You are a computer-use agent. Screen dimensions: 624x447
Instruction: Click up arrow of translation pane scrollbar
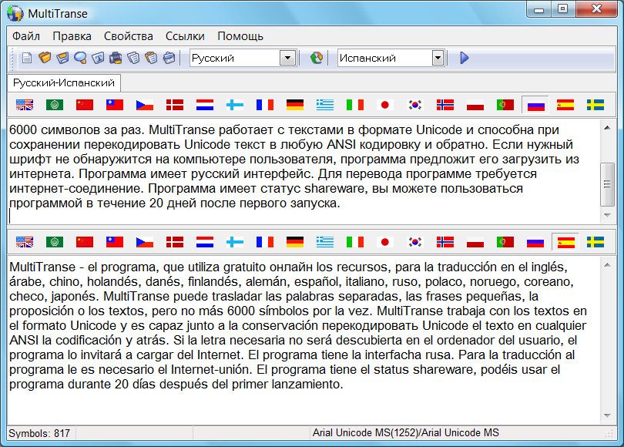(607, 265)
